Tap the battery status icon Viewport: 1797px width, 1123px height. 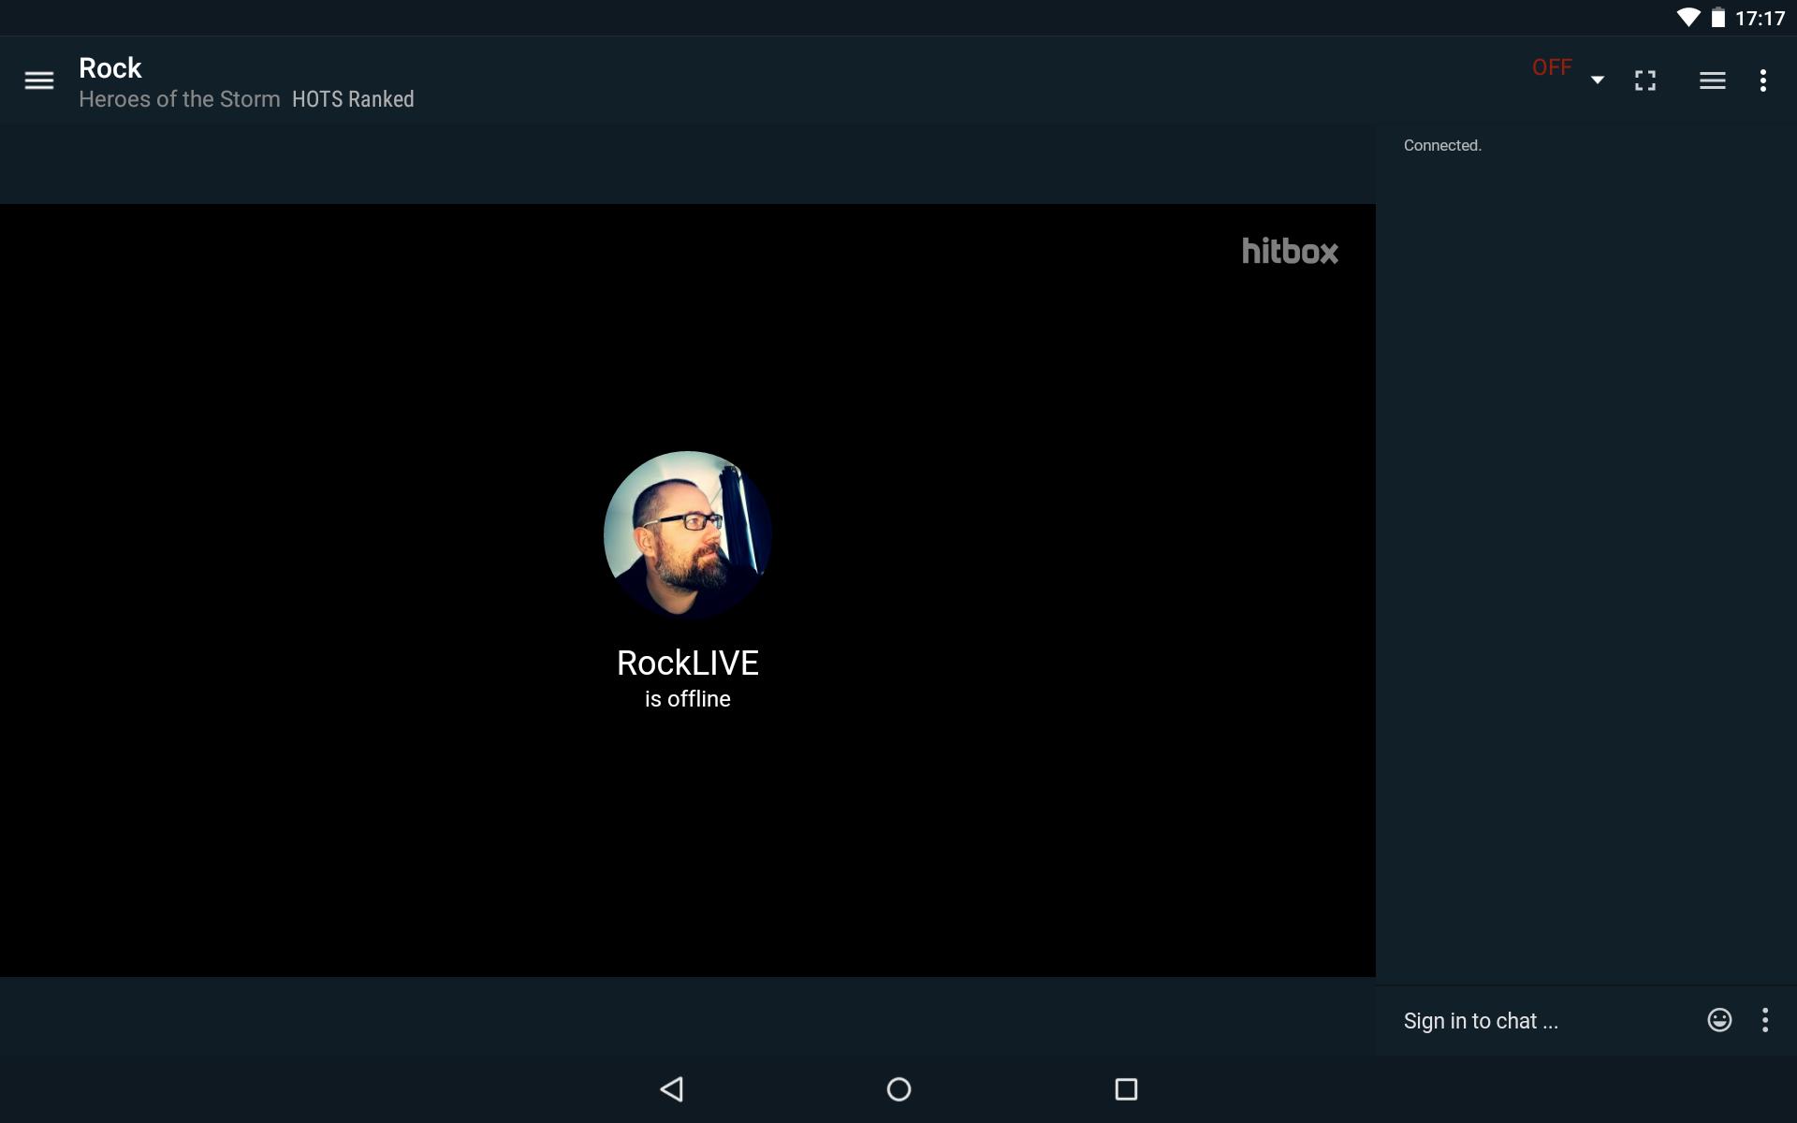[1718, 18]
